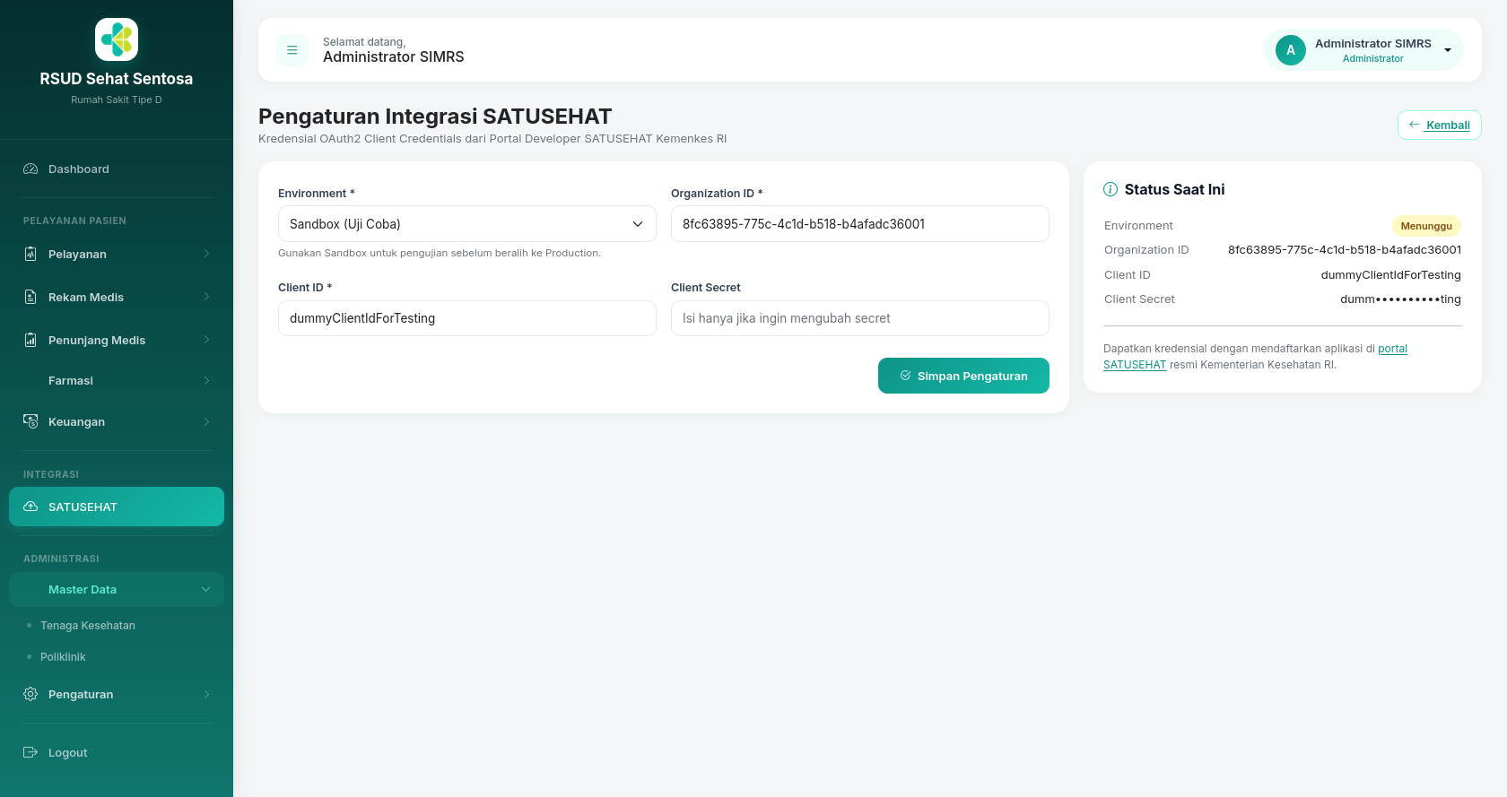1507x797 pixels.
Task: Collapse the Master Data menu chevron
Action: coord(206,589)
